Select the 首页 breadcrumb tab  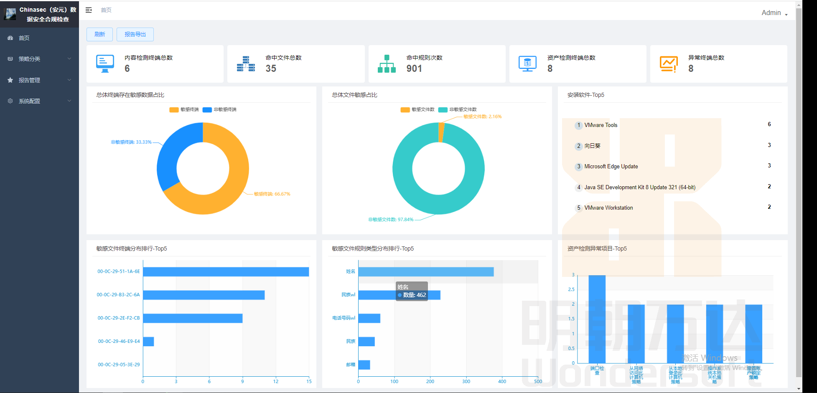[106, 10]
